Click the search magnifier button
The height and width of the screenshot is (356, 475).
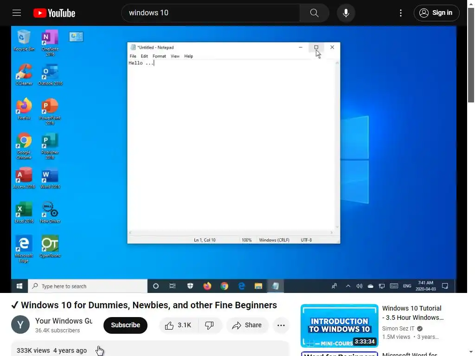pyautogui.click(x=314, y=13)
